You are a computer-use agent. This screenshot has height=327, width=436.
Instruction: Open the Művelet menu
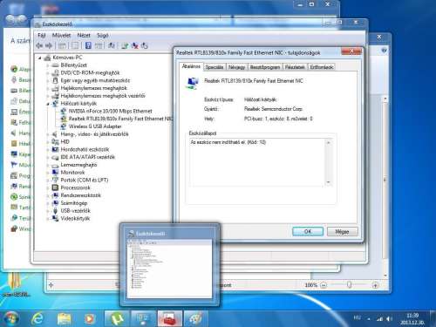[x=61, y=36]
